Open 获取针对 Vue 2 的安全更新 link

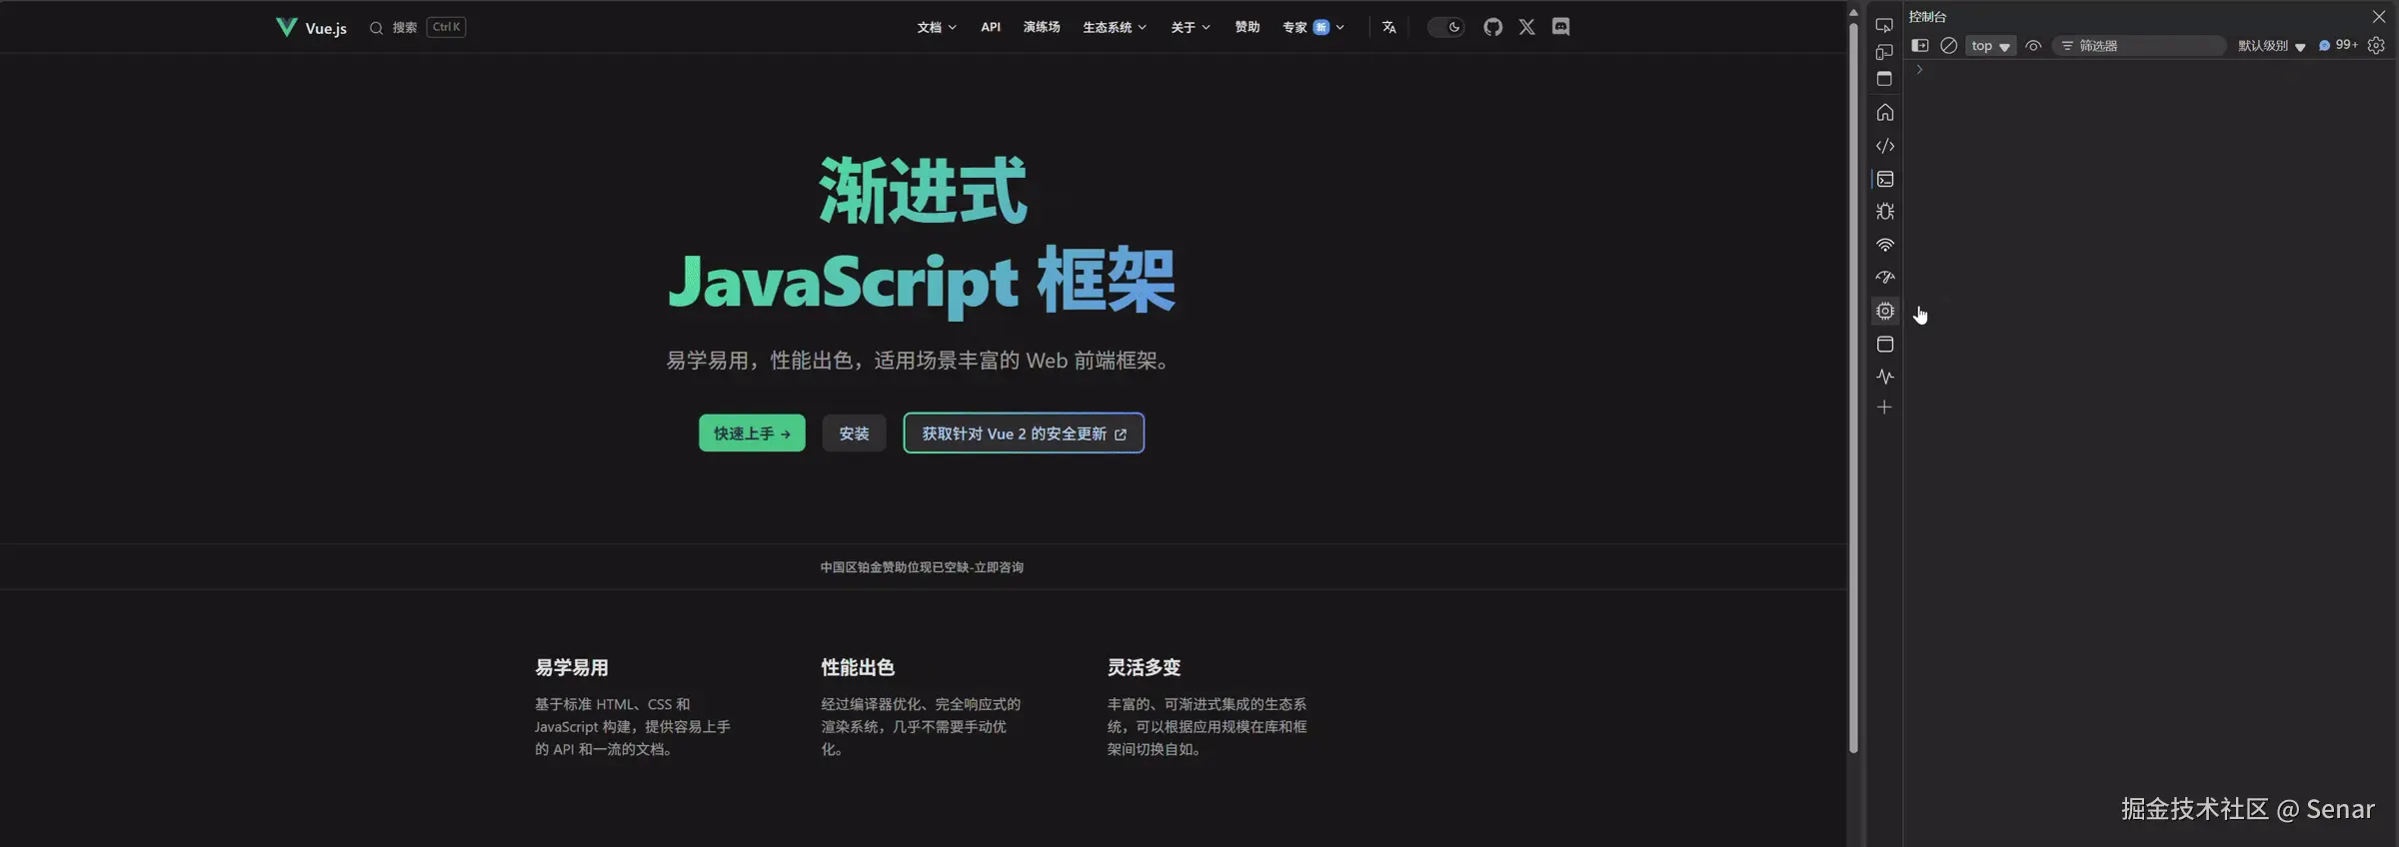(1024, 432)
